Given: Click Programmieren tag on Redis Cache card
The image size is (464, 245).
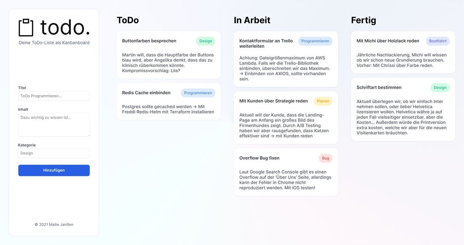Looking at the screenshot, I should (x=198, y=93).
